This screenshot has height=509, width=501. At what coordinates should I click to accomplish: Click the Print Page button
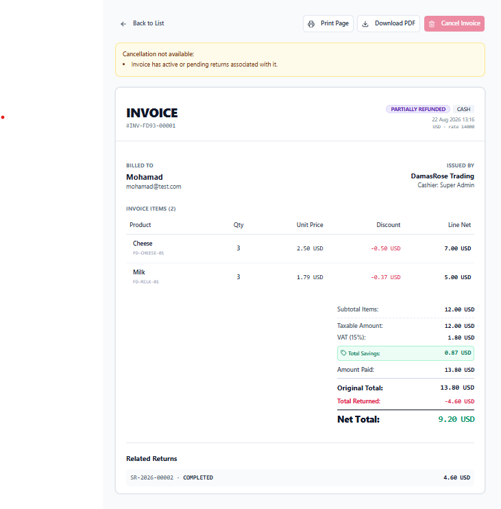pos(328,24)
